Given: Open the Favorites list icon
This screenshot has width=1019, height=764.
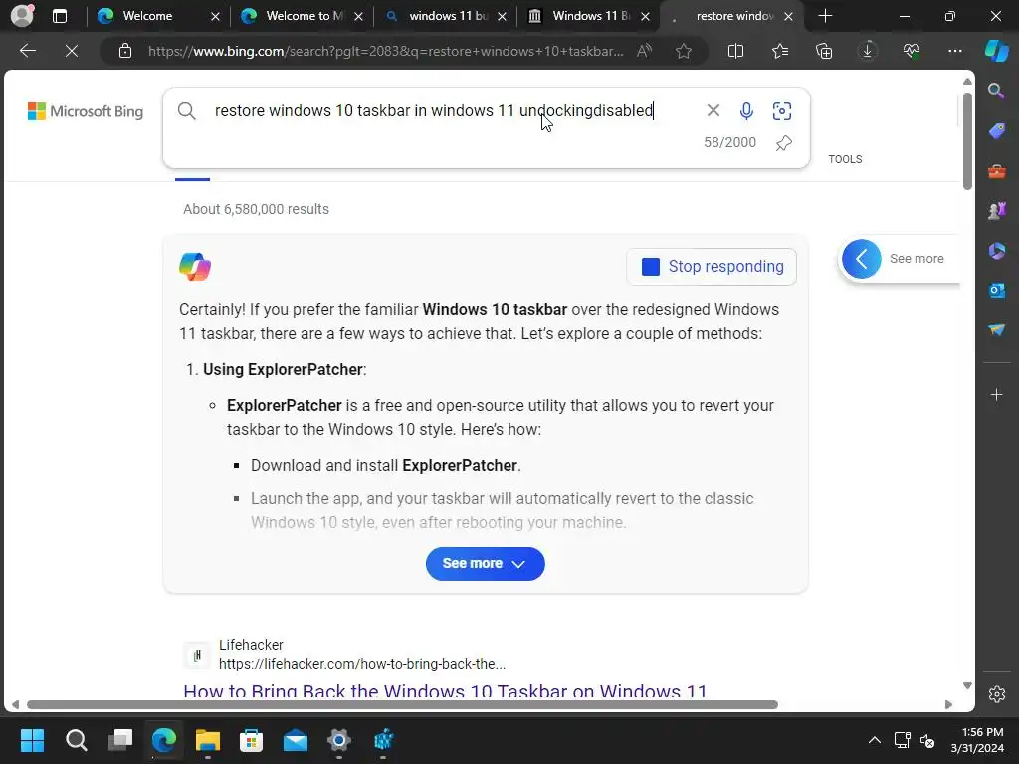Looking at the screenshot, I should point(780,51).
